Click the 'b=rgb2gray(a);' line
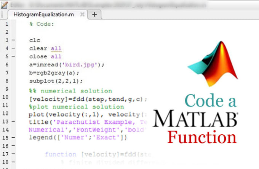This screenshot has width=259, height=169. (x=54, y=73)
